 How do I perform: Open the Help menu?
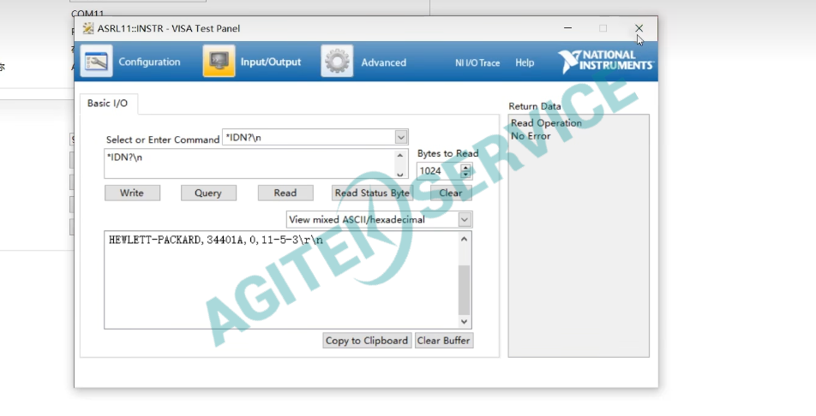[x=525, y=62]
